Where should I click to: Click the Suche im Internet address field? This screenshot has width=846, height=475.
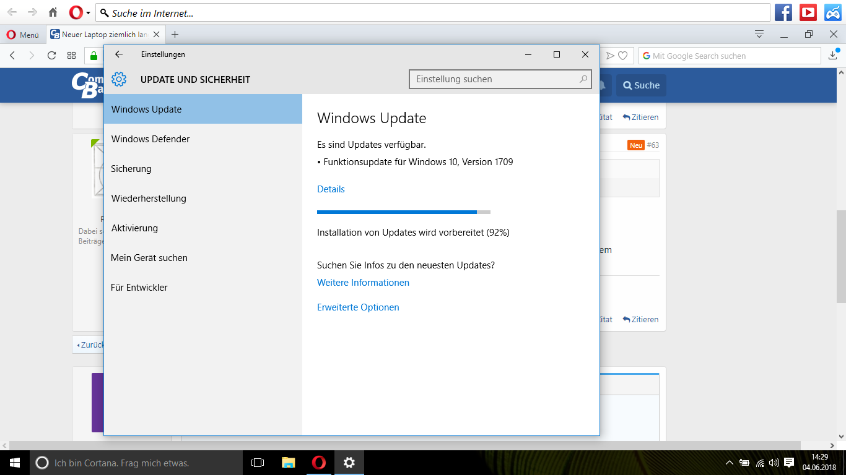pos(433,12)
